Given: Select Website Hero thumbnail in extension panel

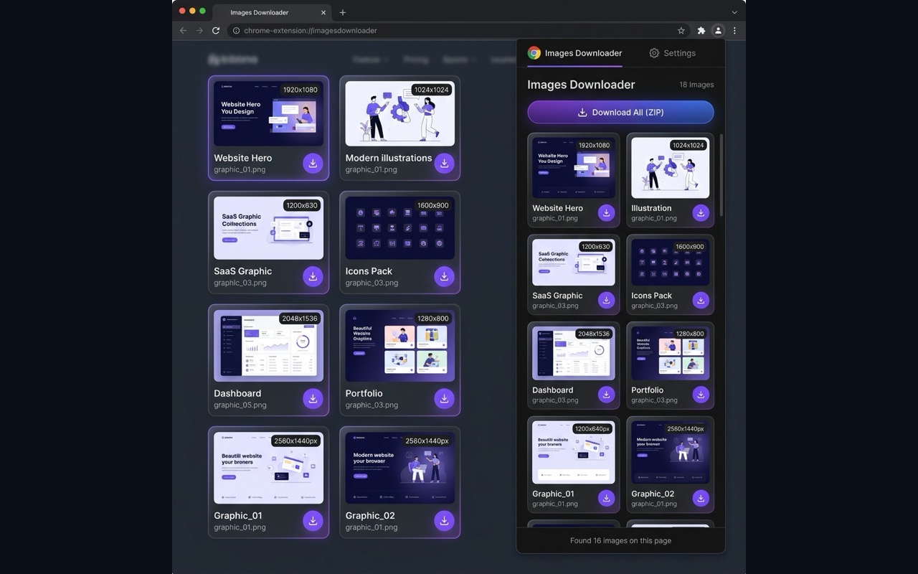Looking at the screenshot, I should click(574, 168).
